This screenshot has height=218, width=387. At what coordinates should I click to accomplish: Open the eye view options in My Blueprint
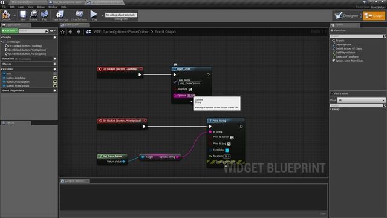tap(52, 31)
